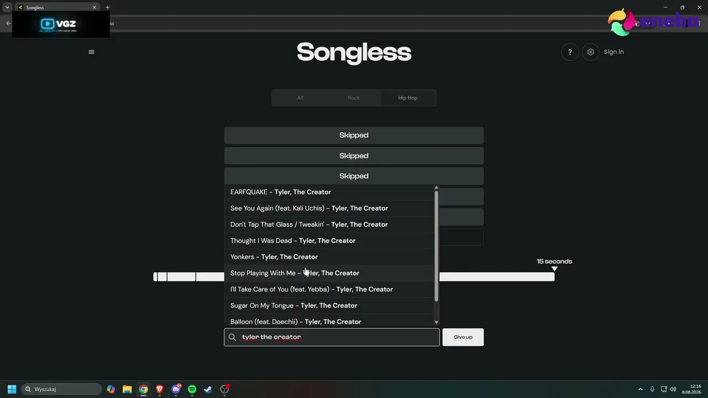Click the Songless logo title

(354, 53)
